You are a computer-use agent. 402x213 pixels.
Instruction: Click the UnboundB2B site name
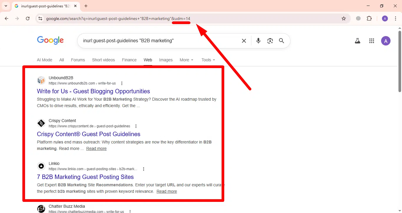(61, 78)
